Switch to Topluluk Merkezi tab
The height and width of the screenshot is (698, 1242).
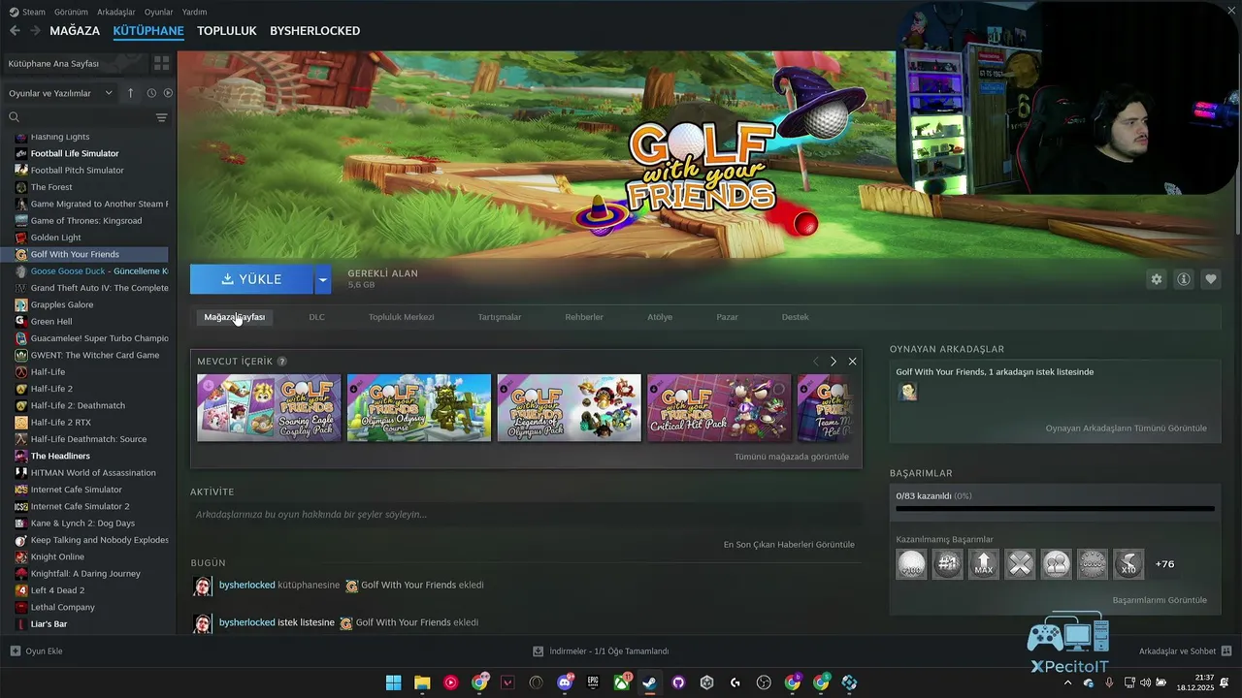pyautogui.click(x=402, y=317)
